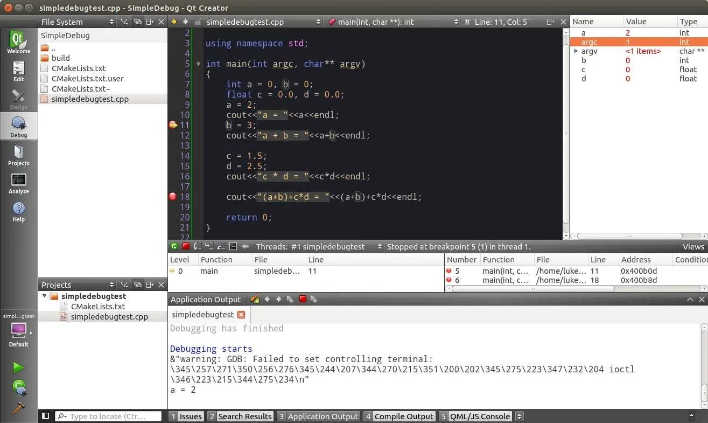Screen dimensions: 708x423
Task: Synchronize File System with editor
Action: point(137,22)
